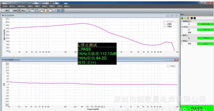
Task: Click the document-with-pencil toolbar icon
Action: click(37, 11)
